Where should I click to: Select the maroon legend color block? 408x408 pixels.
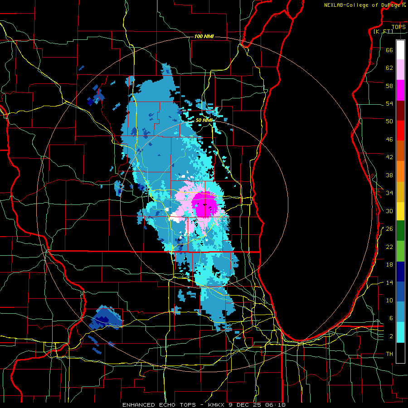click(400, 111)
